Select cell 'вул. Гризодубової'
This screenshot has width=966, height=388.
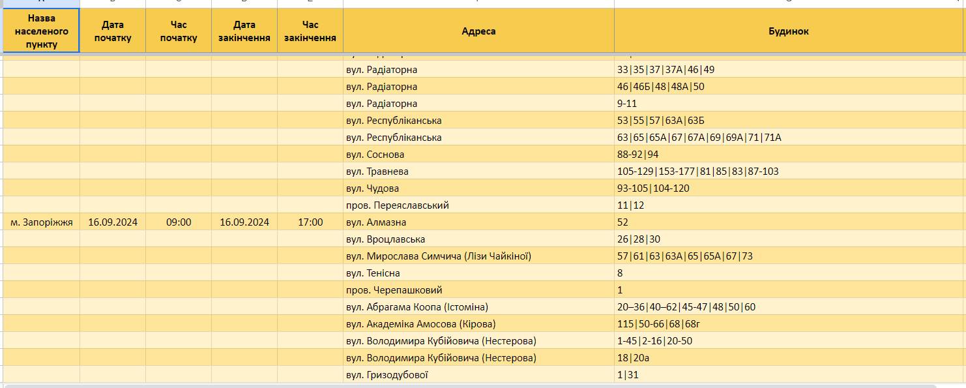click(478, 375)
